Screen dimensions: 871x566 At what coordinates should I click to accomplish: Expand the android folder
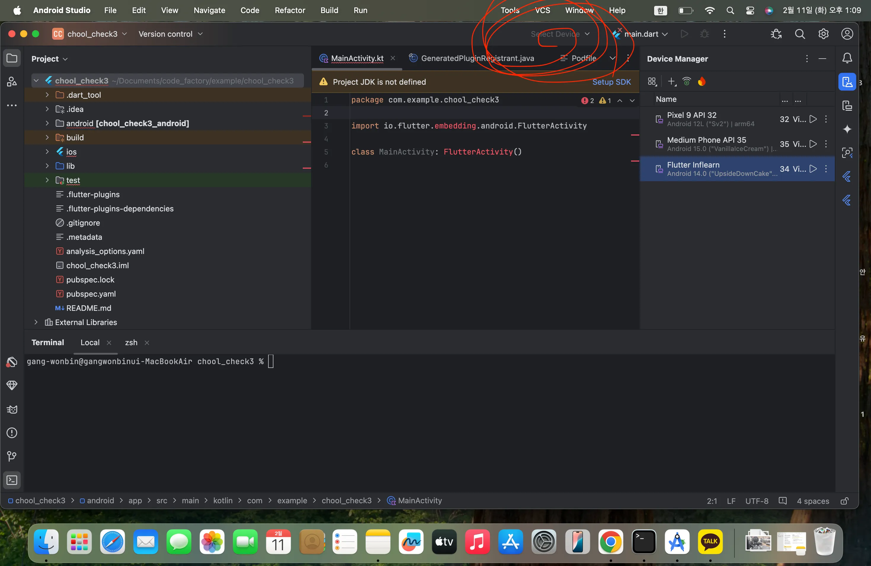pyautogui.click(x=47, y=123)
